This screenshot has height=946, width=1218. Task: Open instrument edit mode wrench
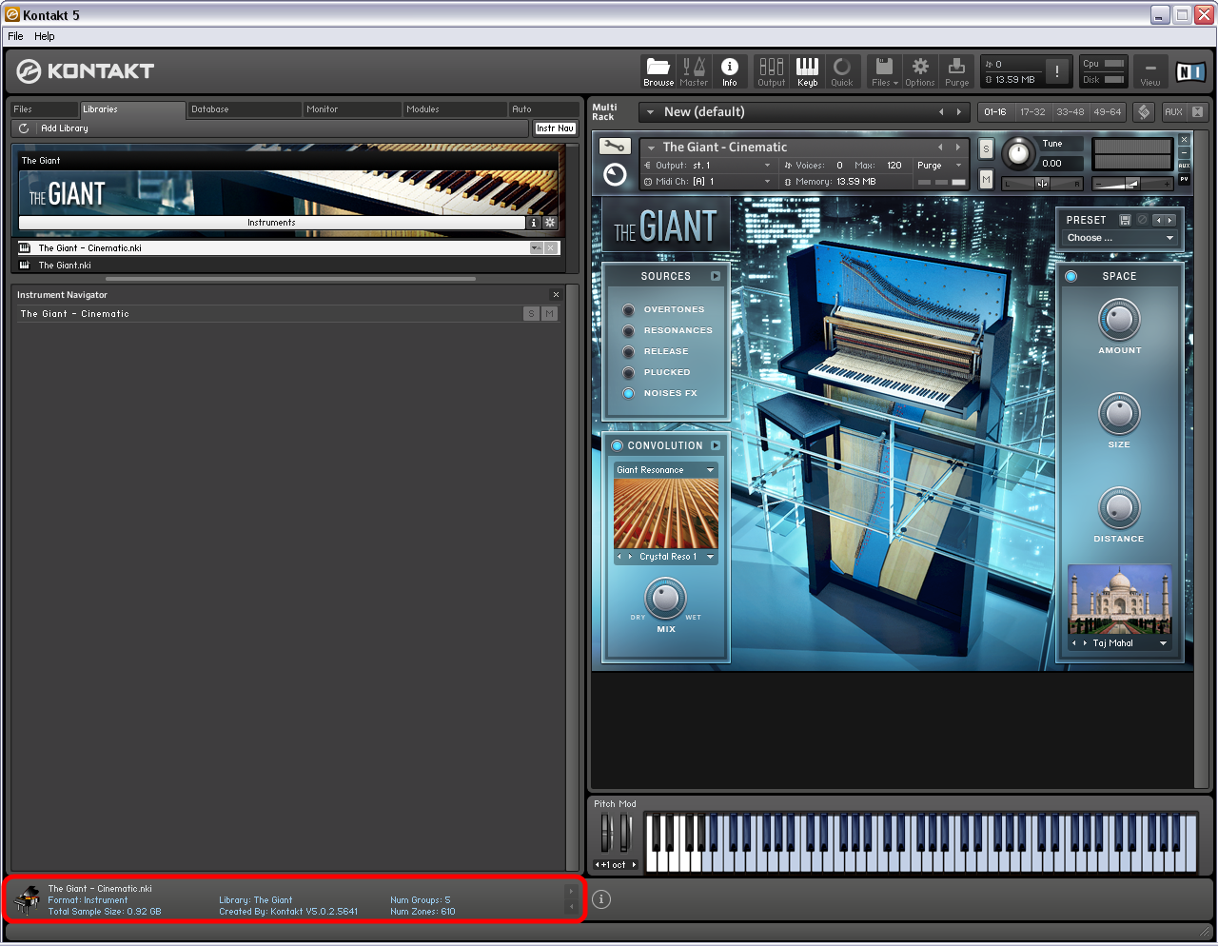pyautogui.click(x=615, y=147)
